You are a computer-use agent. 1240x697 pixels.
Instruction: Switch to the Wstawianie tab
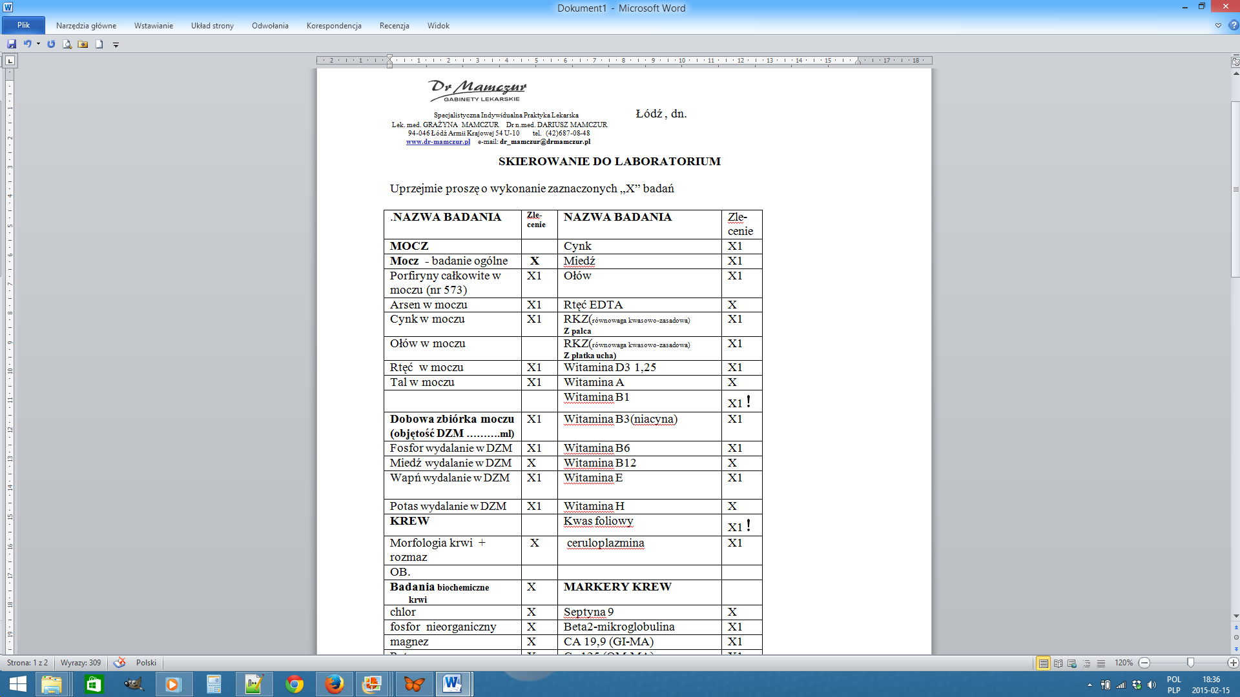click(154, 26)
